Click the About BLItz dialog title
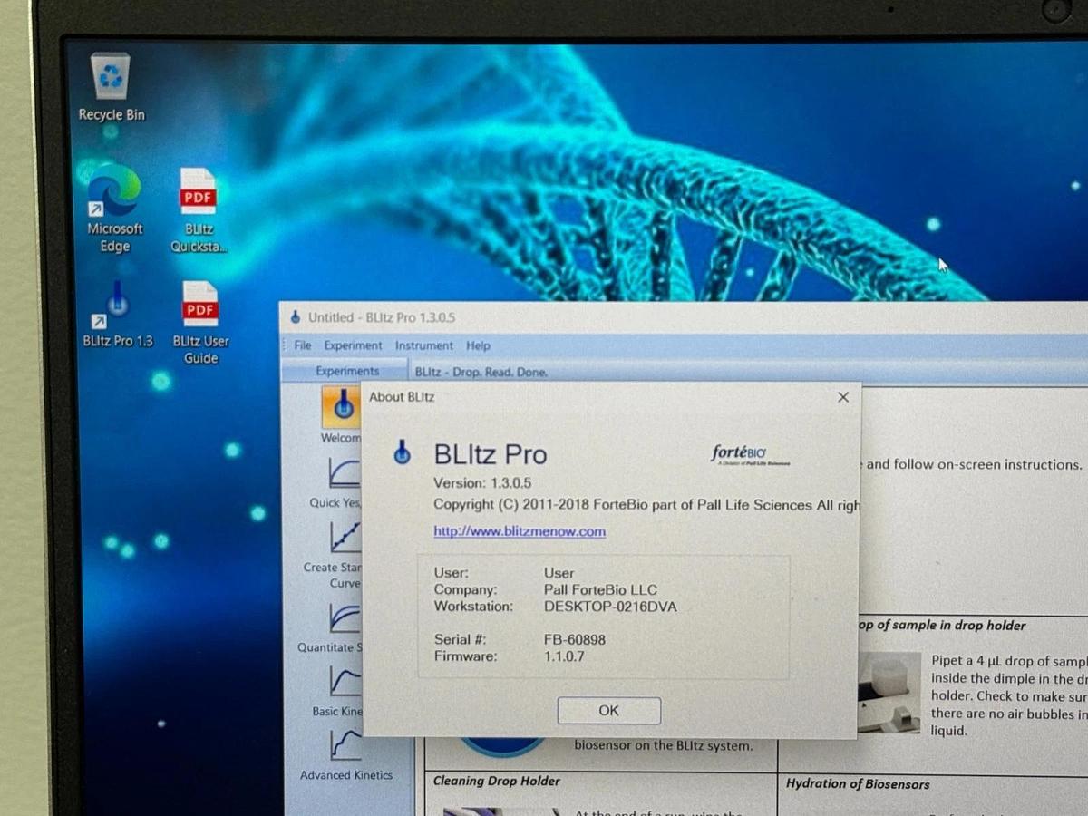 click(402, 397)
